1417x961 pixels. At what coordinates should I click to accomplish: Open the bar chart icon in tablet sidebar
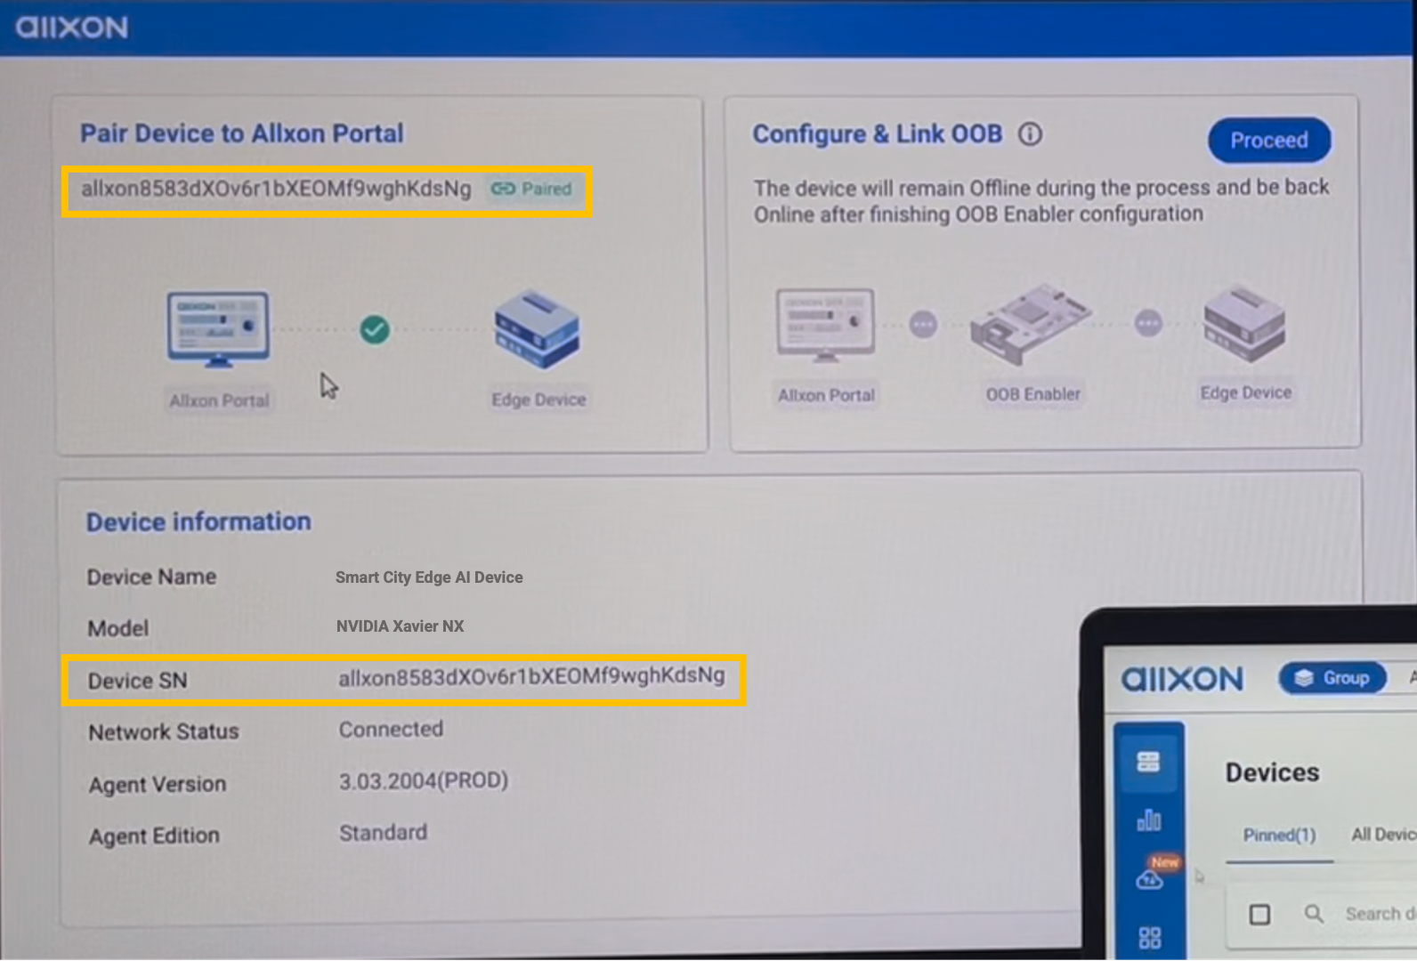(x=1149, y=820)
